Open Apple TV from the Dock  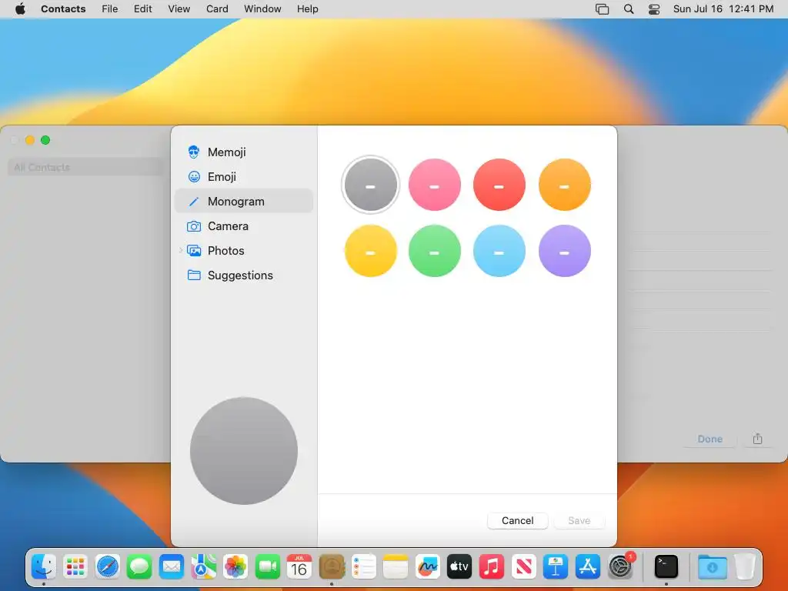tap(459, 567)
